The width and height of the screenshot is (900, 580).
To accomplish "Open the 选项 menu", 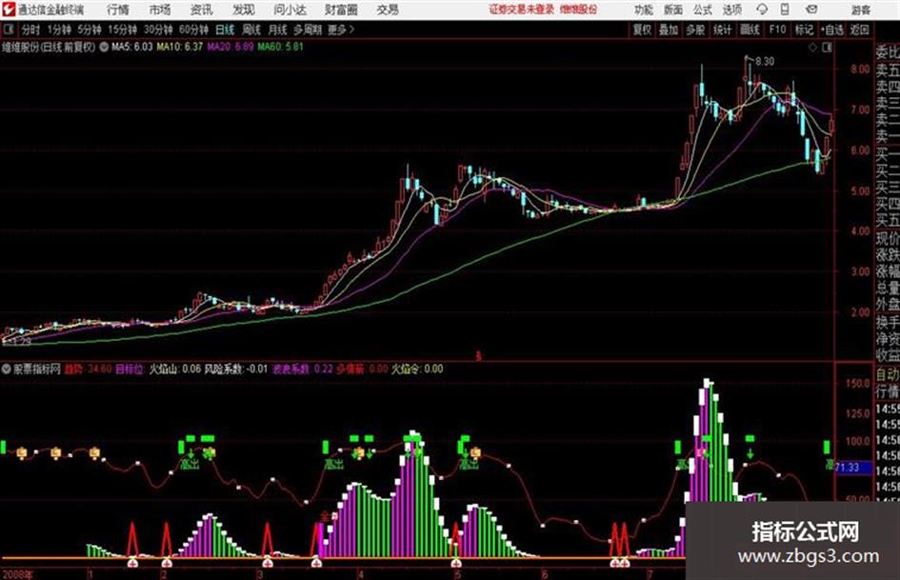I will pos(731,10).
